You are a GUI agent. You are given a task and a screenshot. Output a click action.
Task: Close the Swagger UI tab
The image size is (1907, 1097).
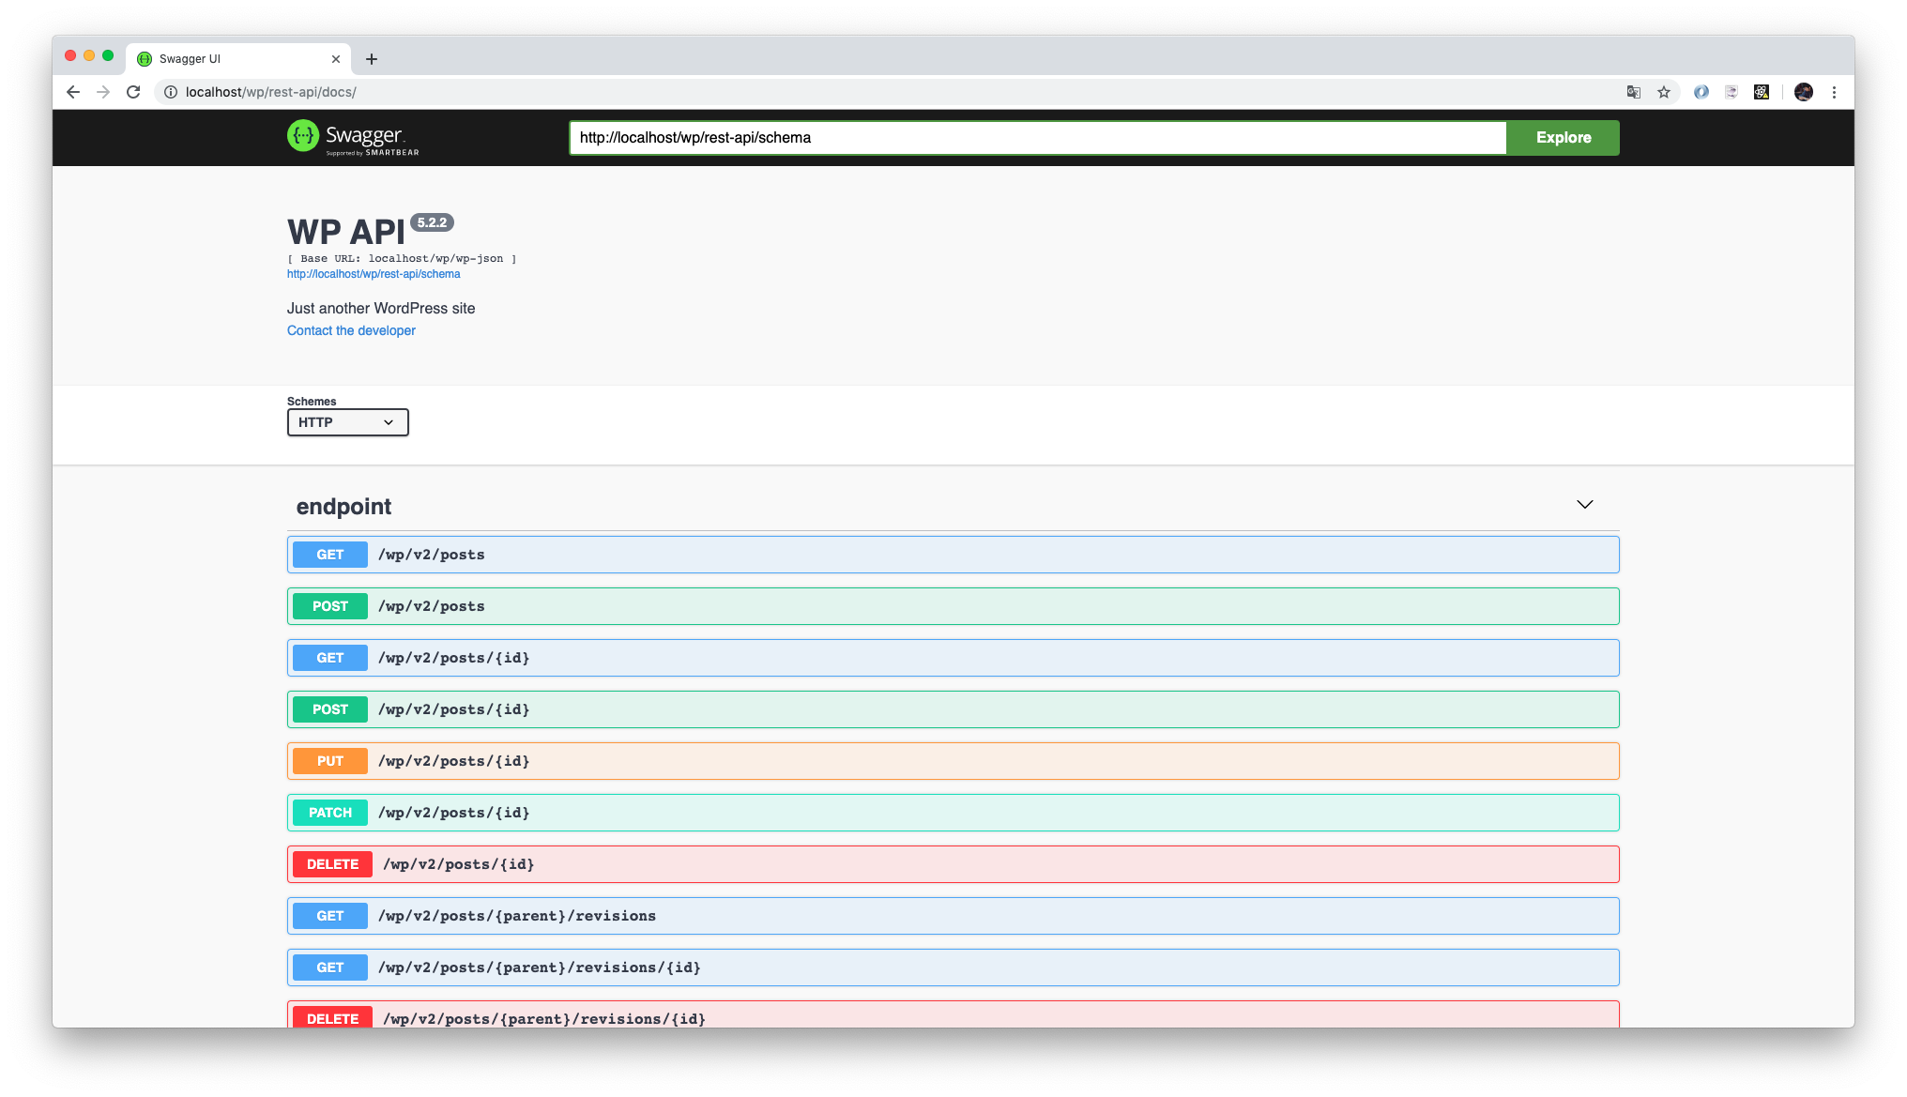[336, 59]
